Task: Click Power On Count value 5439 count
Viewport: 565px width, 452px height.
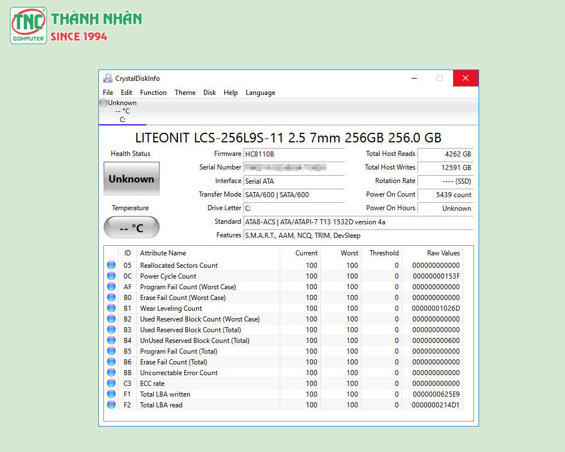Action: [x=445, y=194]
